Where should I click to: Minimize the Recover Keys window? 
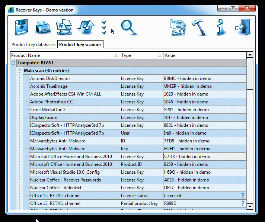tap(223, 8)
